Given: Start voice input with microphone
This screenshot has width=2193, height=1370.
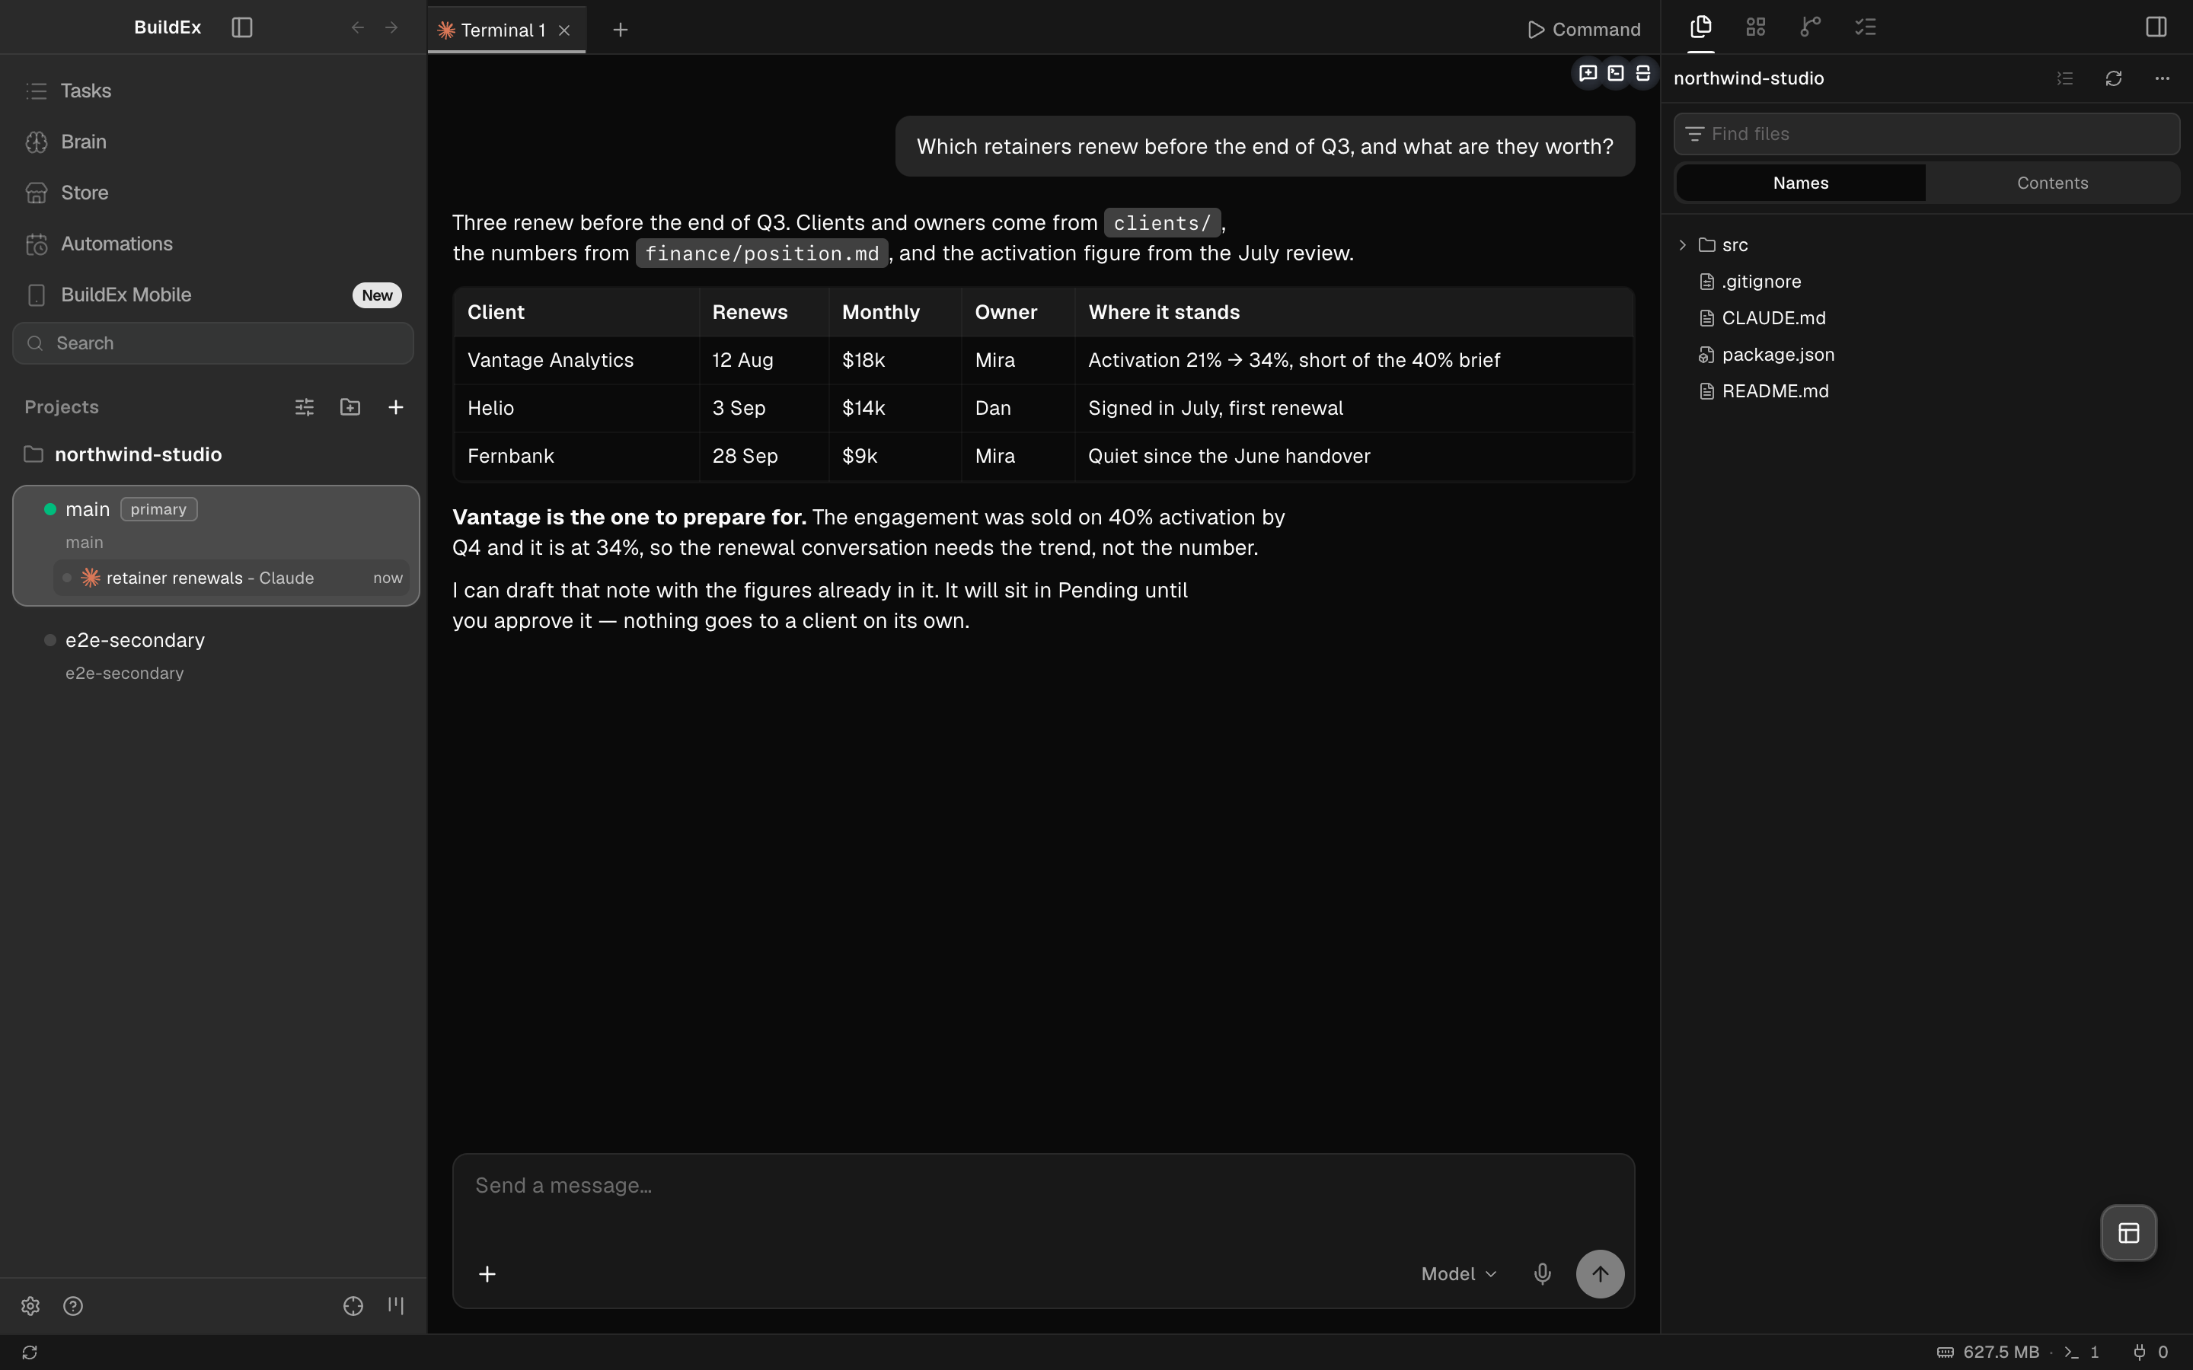Looking at the screenshot, I should point(1543,1274).
